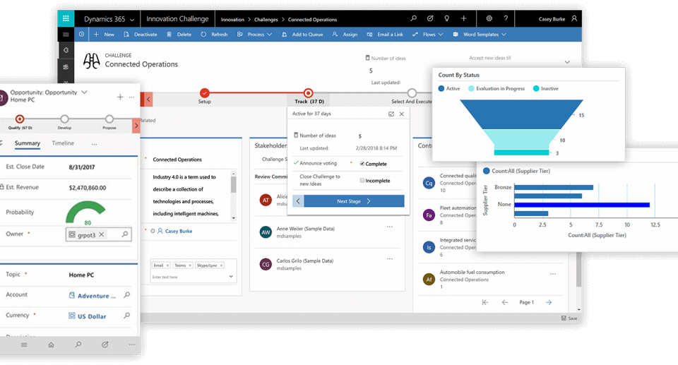Tap home icon in mobile bottom bar
The height and width of the screenshot is (365, 678).
pyautogui.click(x=51, y=345)
